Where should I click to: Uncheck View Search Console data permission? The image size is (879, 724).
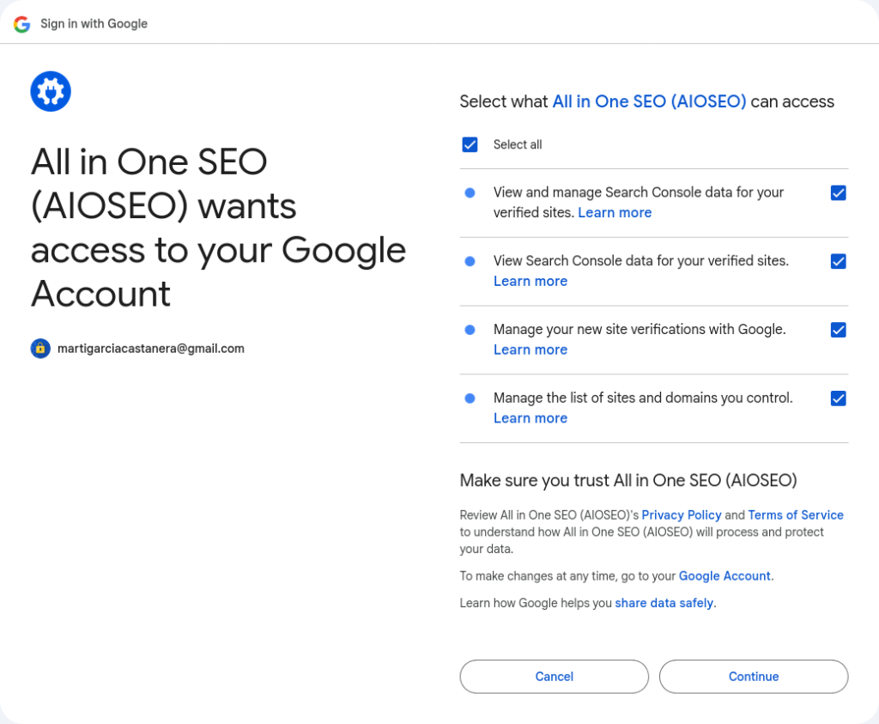(x=839, y=262)
